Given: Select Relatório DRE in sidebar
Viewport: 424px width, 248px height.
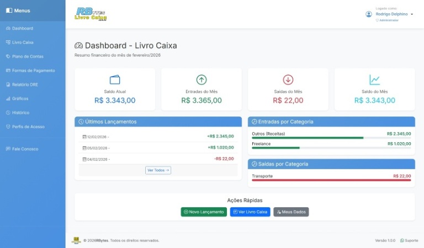Looking at the screenshot, I should coord(33,84).
